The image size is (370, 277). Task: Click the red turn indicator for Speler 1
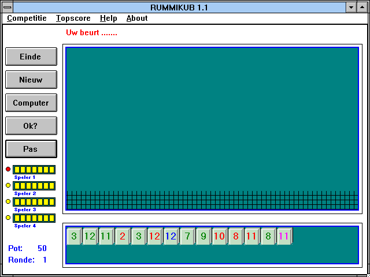point(8,169)
